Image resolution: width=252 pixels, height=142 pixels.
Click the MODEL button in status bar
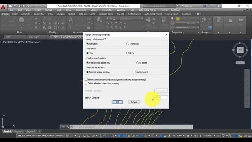click(60, 136)
